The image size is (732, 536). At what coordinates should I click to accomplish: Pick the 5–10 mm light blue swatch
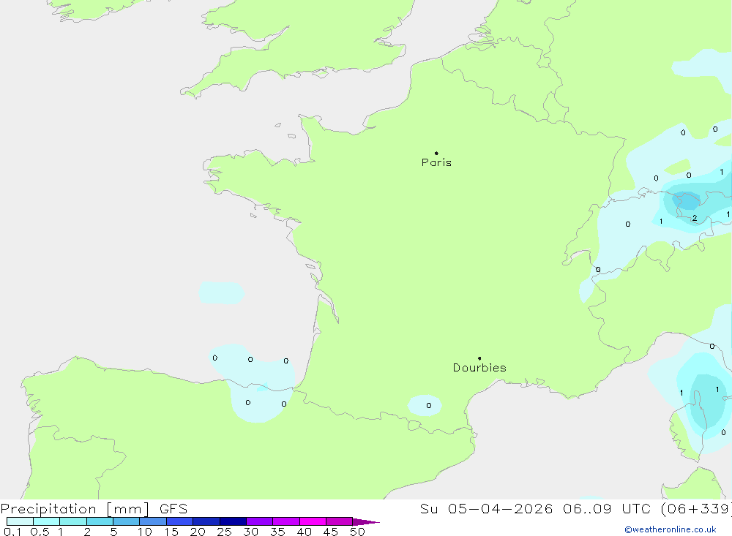[126, 521]
